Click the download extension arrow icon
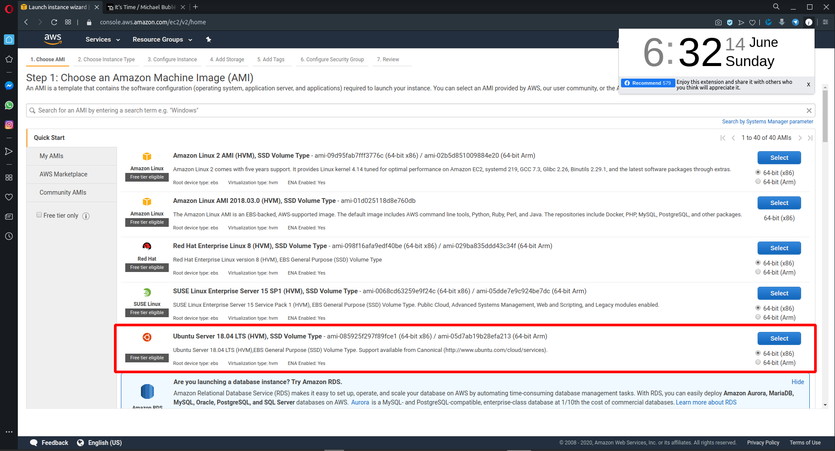The image size is (835, 451). [x=782, y=22]
